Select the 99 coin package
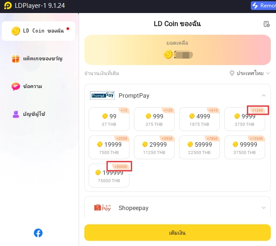The height and width of the screenshot is (246, 276). 109,119
